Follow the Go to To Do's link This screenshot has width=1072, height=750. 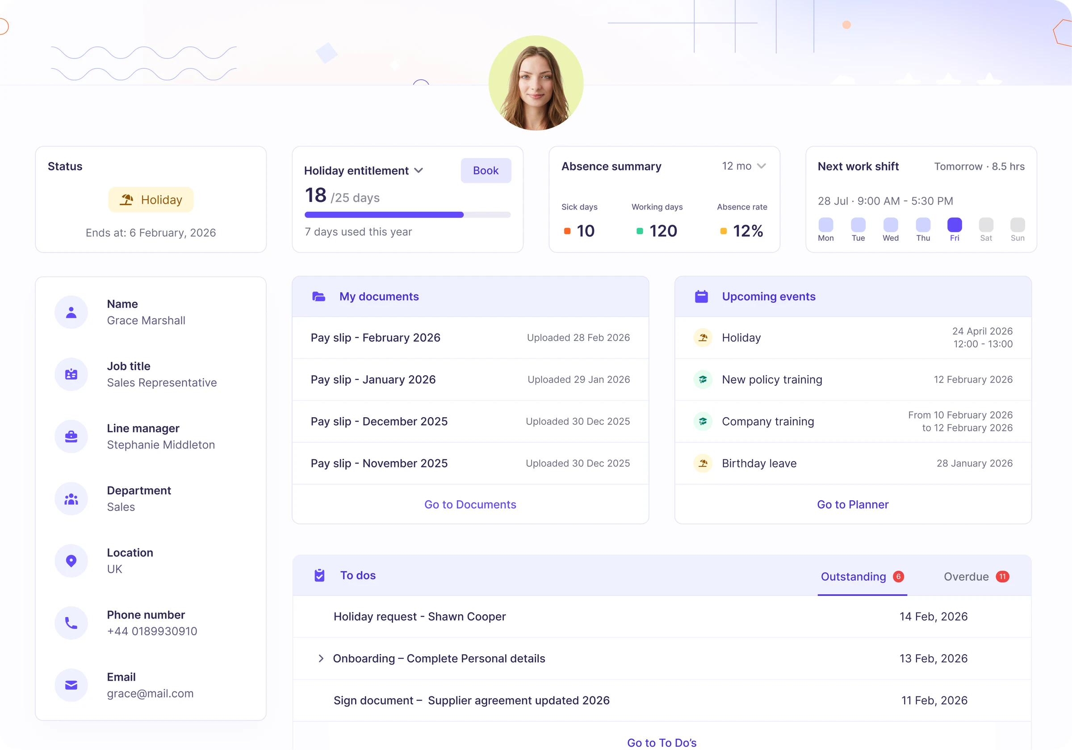(662, 742)
